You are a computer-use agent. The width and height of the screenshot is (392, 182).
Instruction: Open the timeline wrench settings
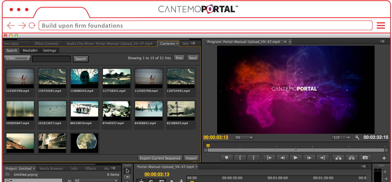tap(181, 181)
